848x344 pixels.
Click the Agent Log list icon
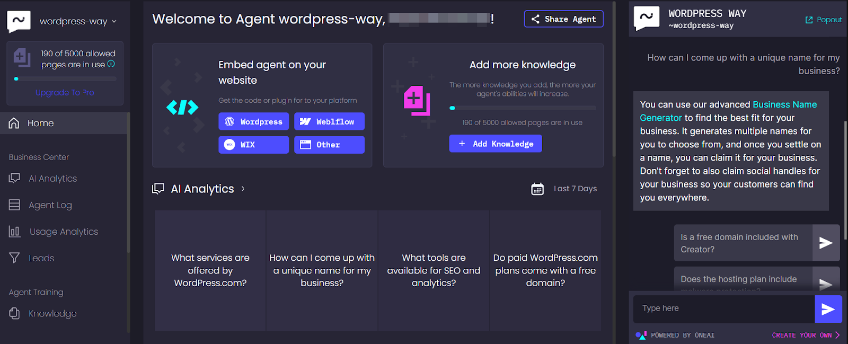coord(14,205)
